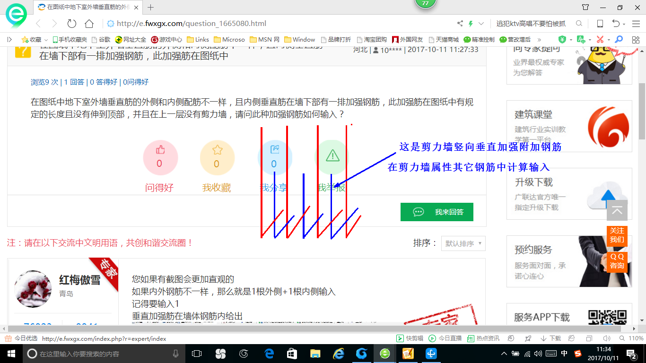Open the Links bookmark folder

198,40
